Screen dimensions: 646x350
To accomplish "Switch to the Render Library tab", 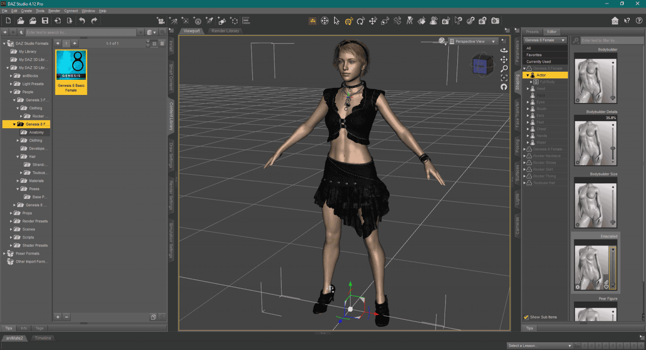I will tap(225, 30).
